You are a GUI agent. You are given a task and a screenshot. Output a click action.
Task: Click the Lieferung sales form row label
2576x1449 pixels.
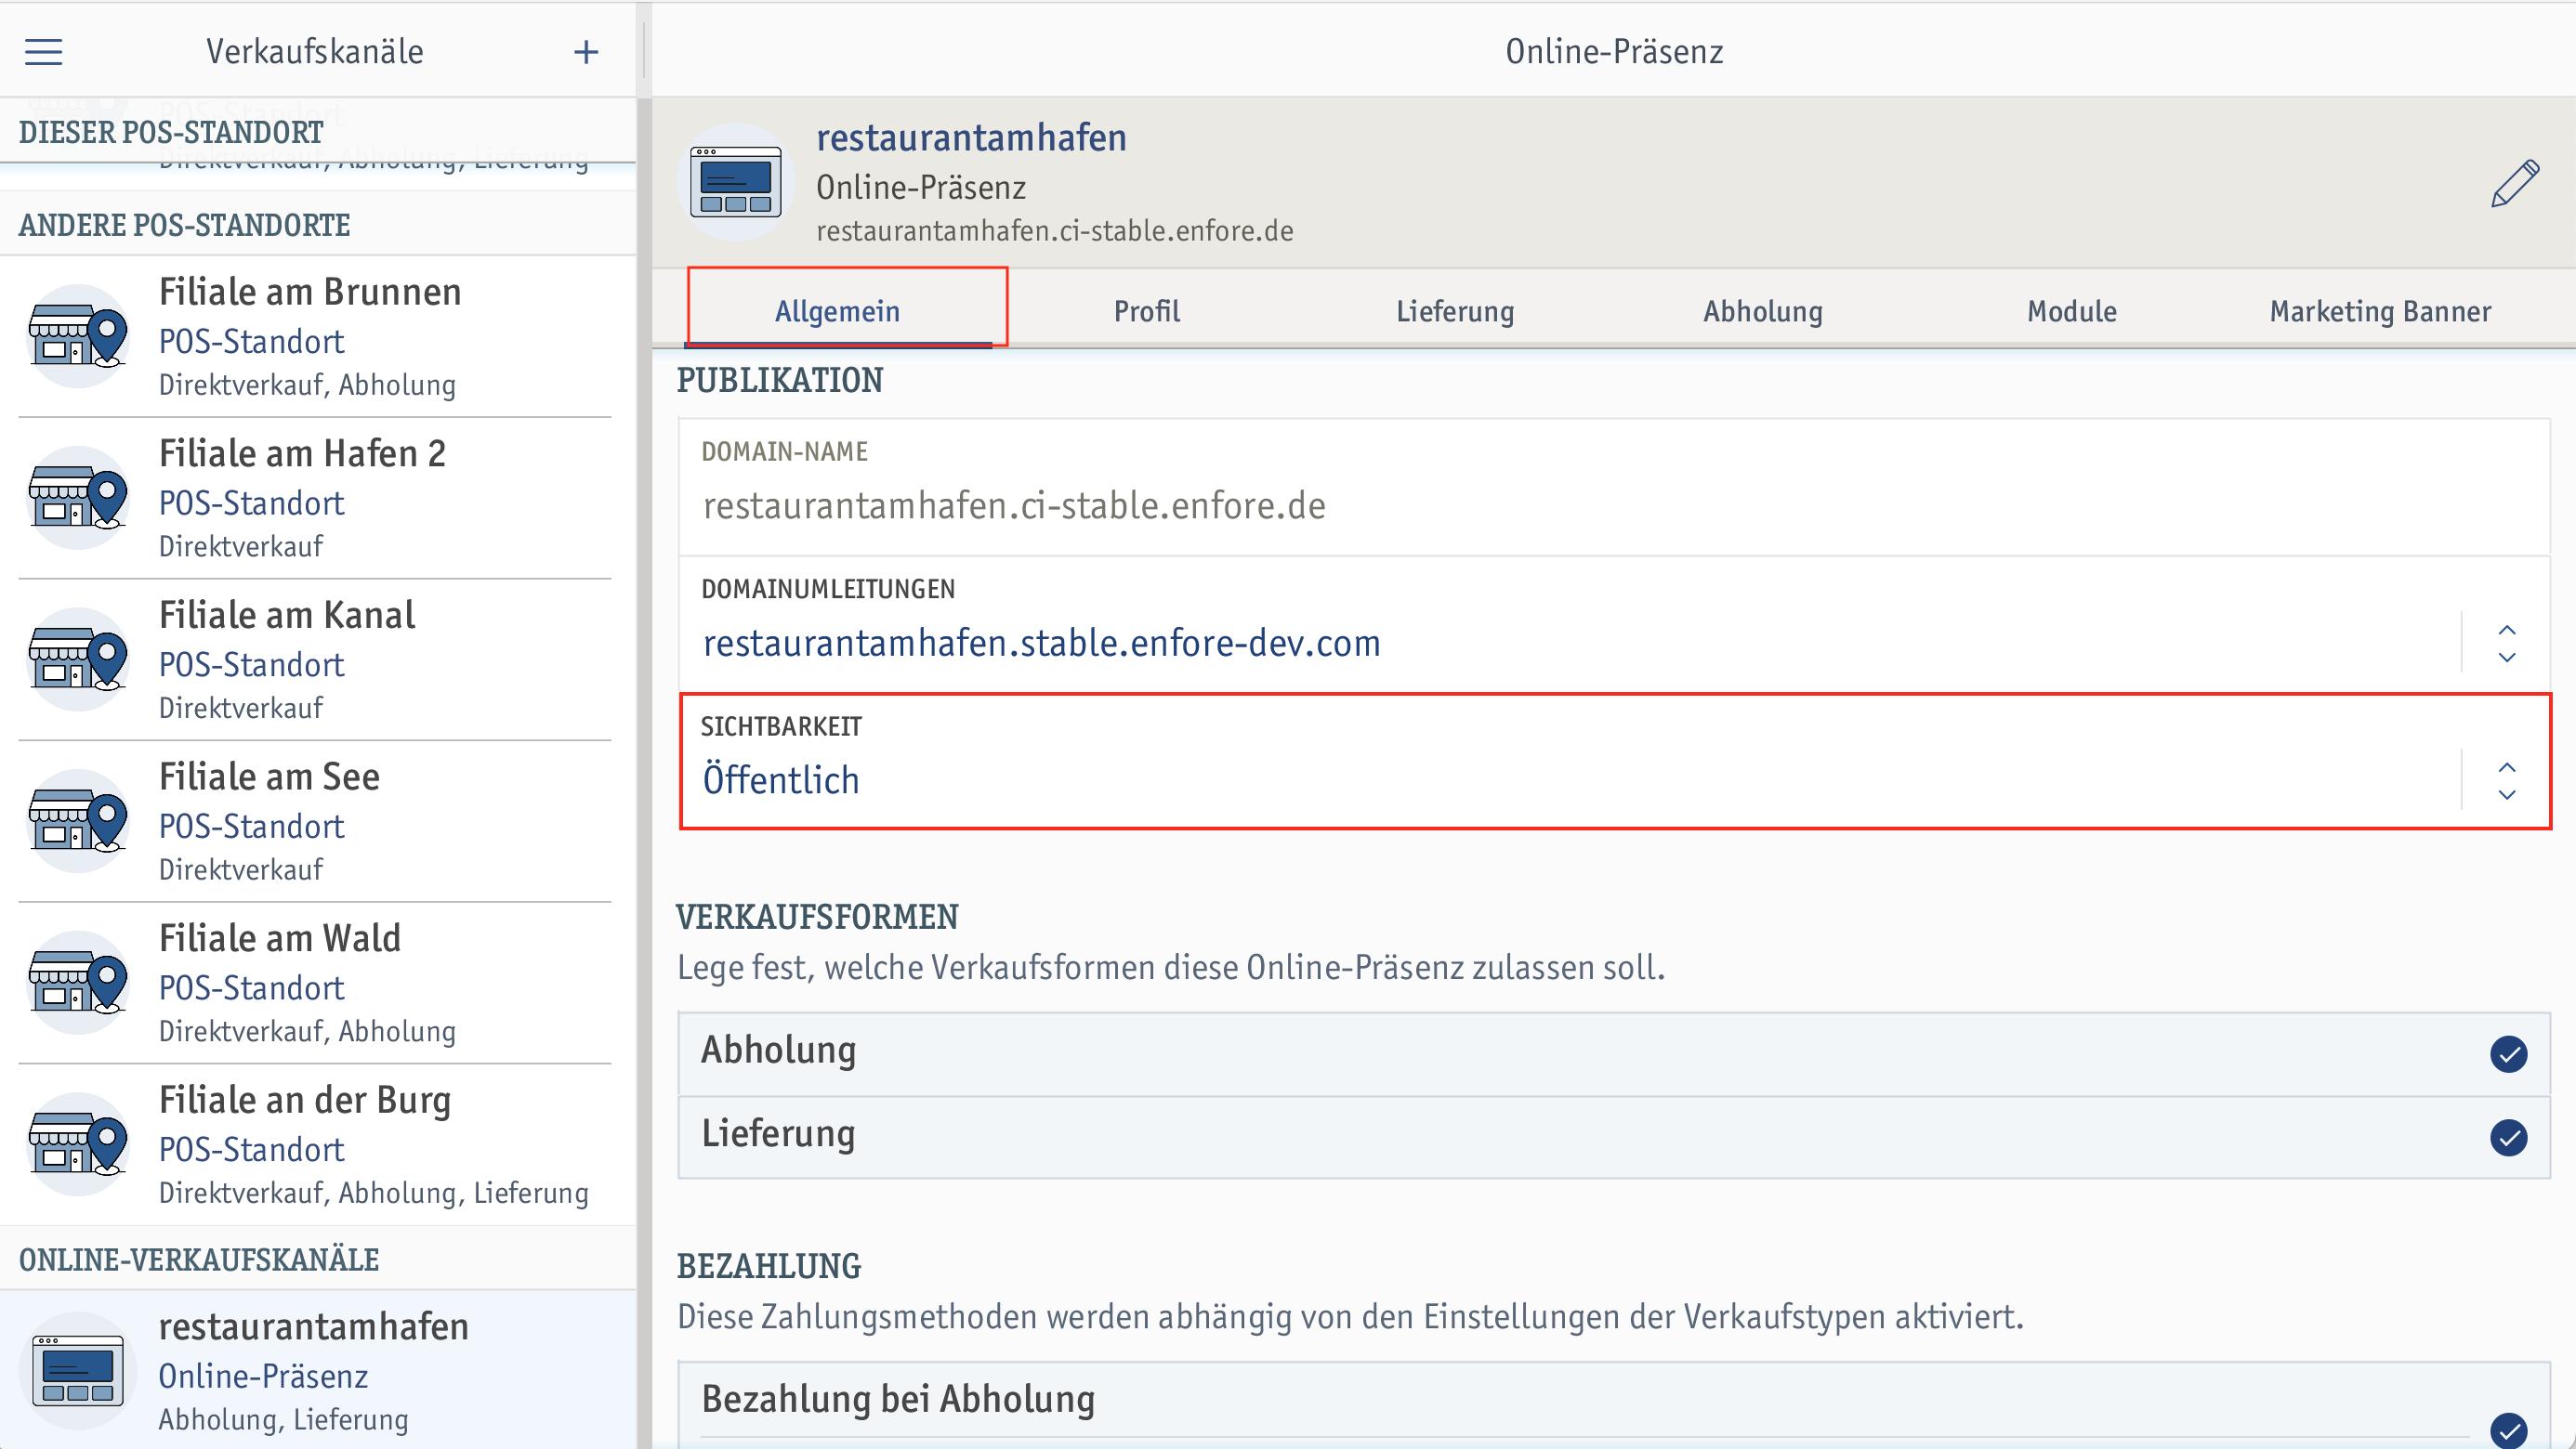coord(778,1133)
